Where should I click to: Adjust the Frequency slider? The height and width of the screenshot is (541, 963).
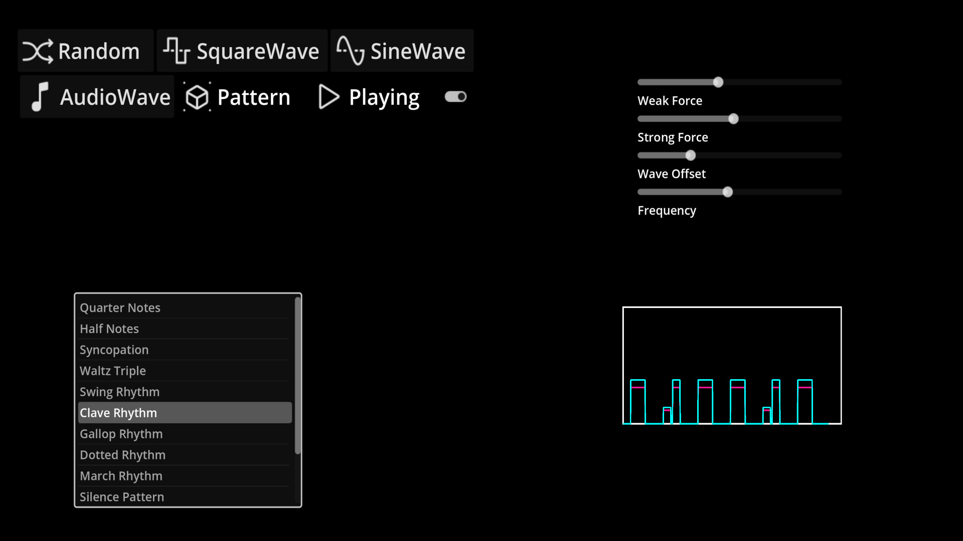coord(728,191)
